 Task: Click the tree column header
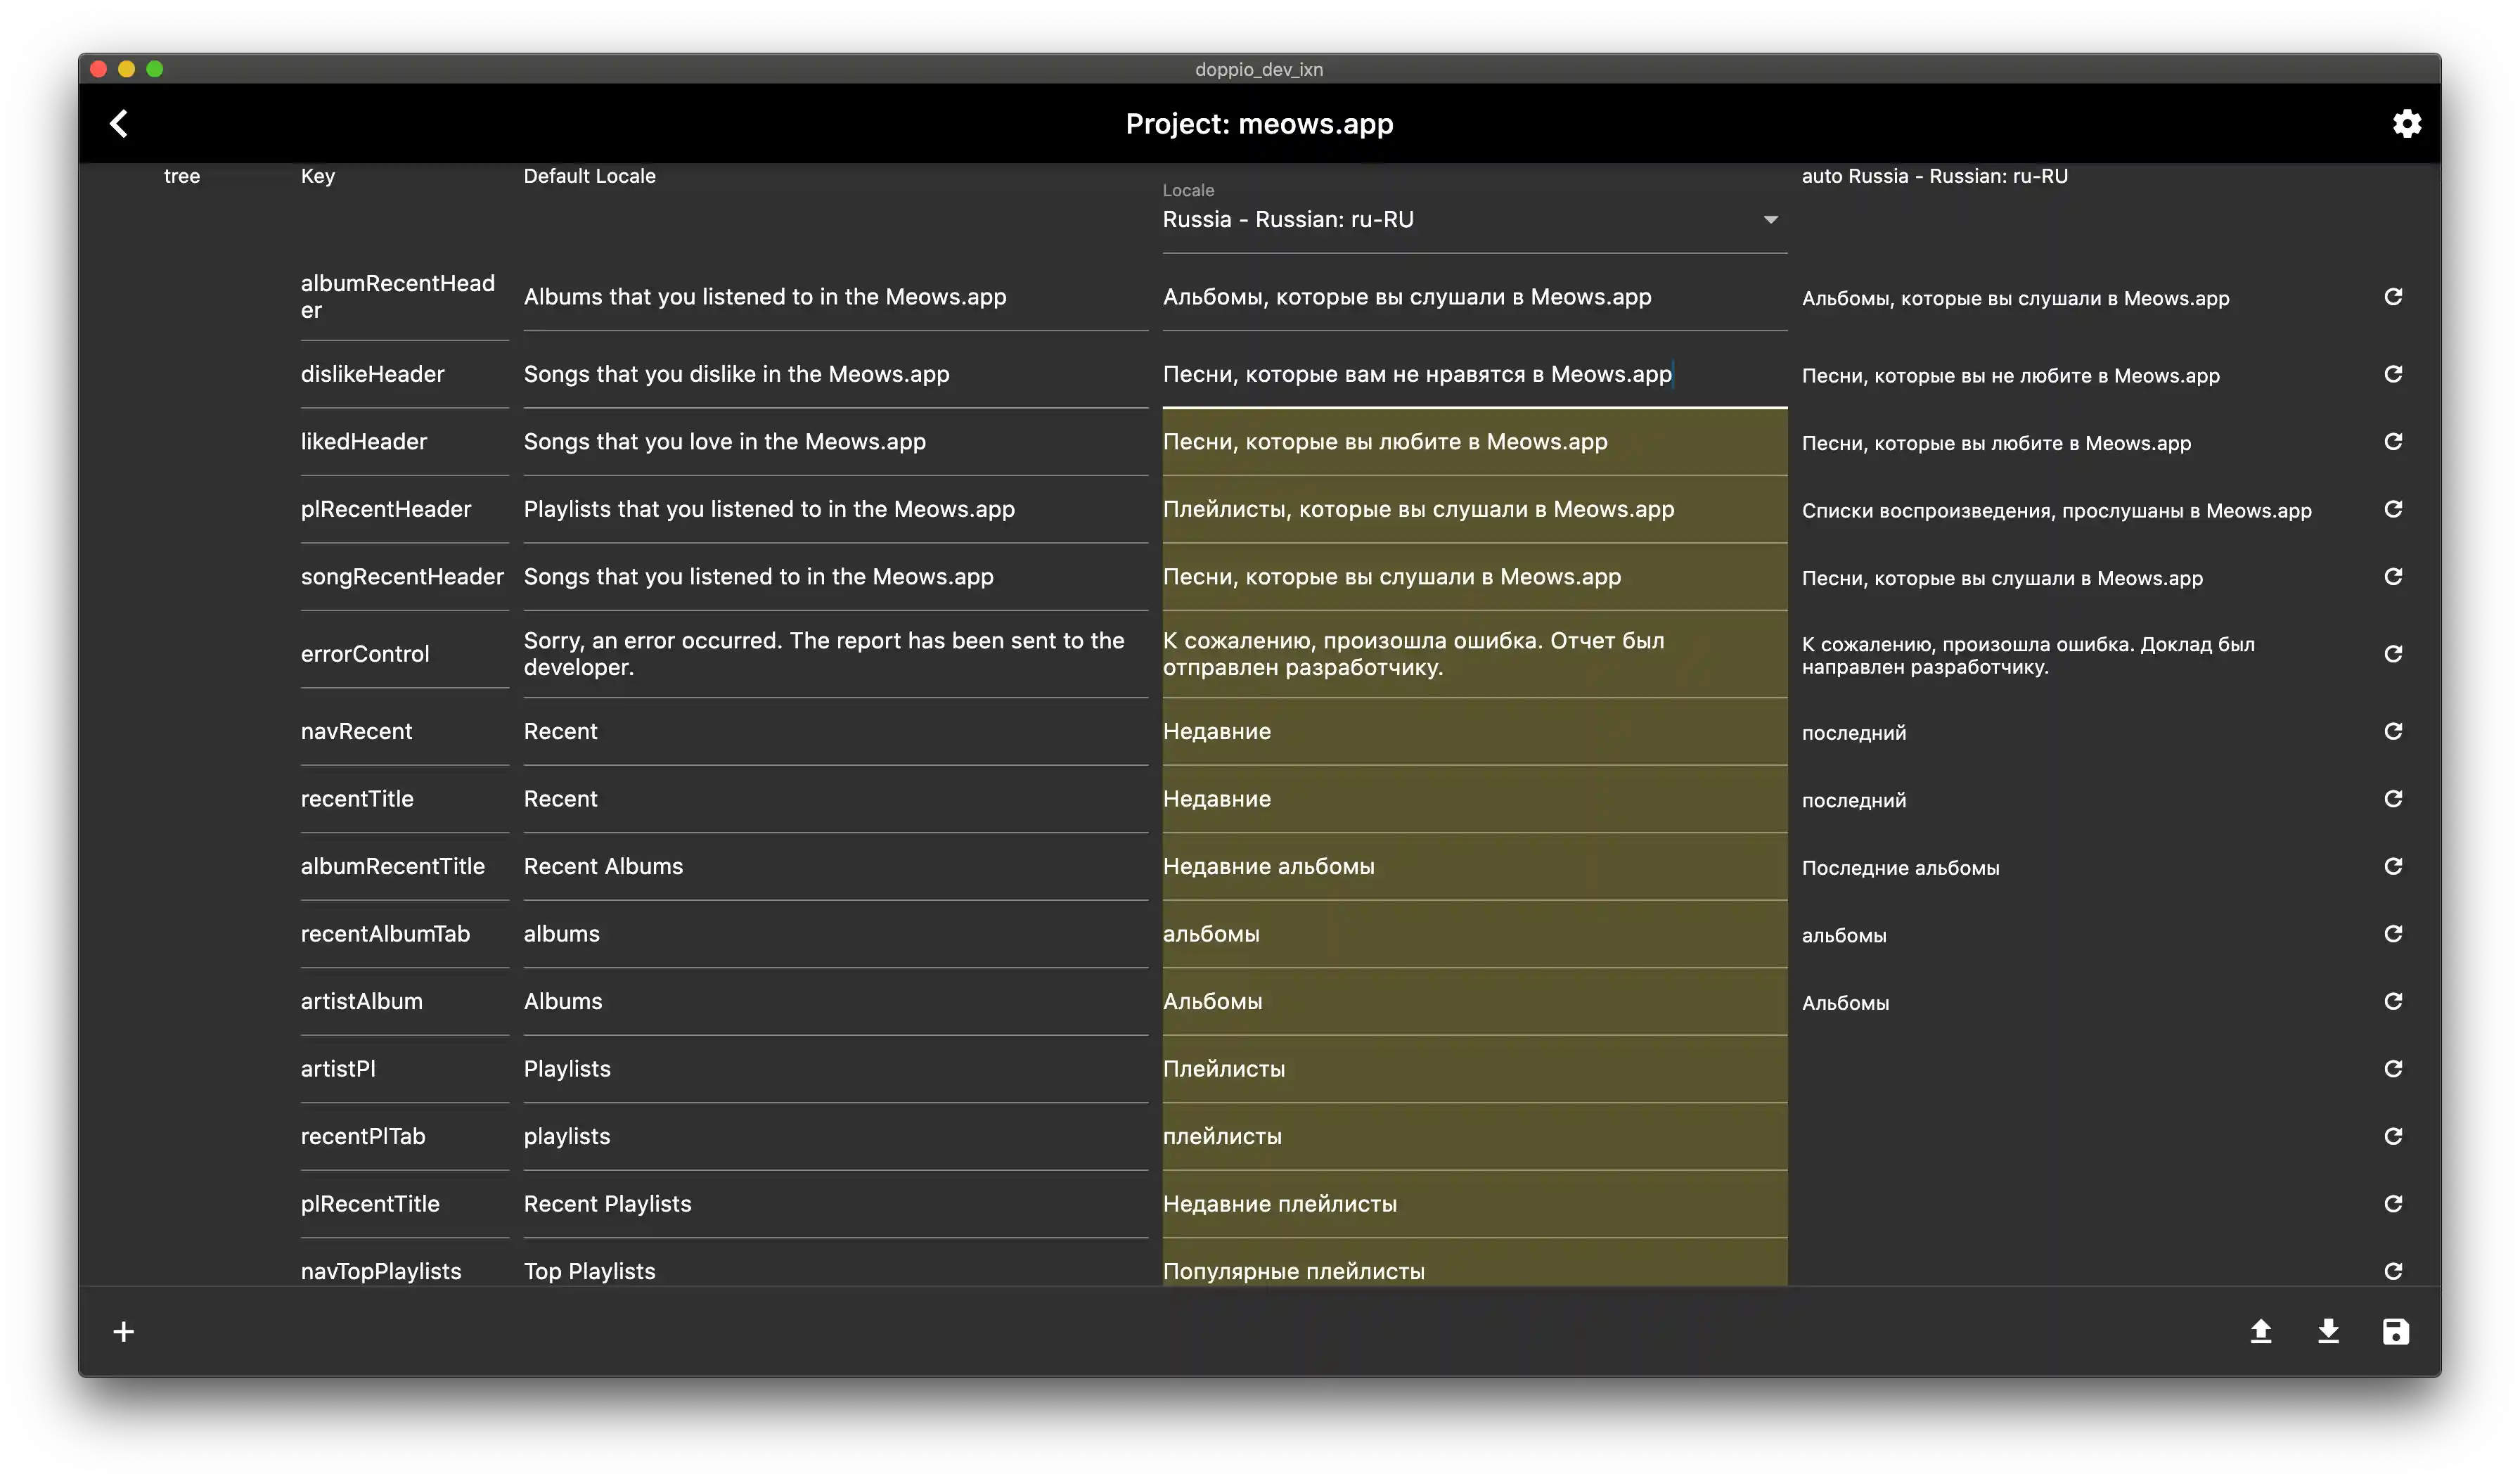(182, 176)
